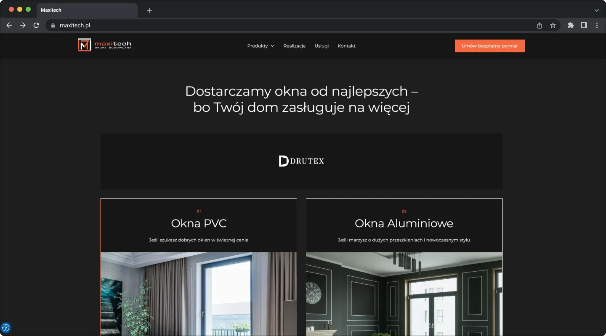This screenshot has width=606, height=336.
Task: Toggle the browser side panel
Action: click(584, 25)
